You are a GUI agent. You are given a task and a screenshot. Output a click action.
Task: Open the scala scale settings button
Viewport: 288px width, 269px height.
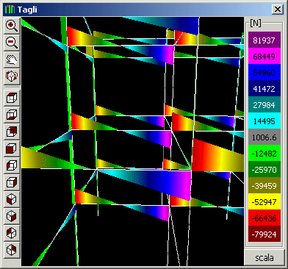(264, 257)
